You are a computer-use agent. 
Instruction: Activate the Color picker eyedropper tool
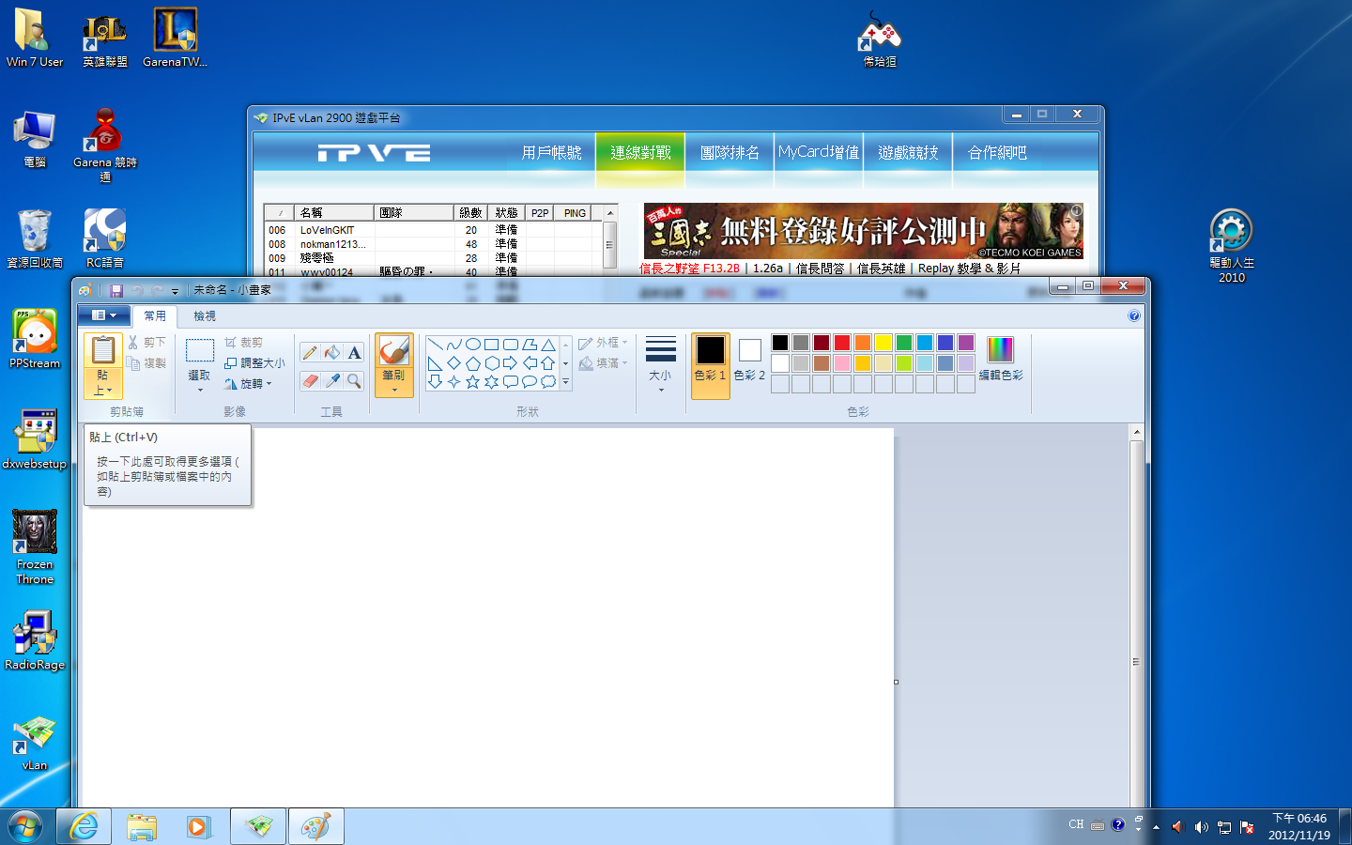tap(332, 380)
